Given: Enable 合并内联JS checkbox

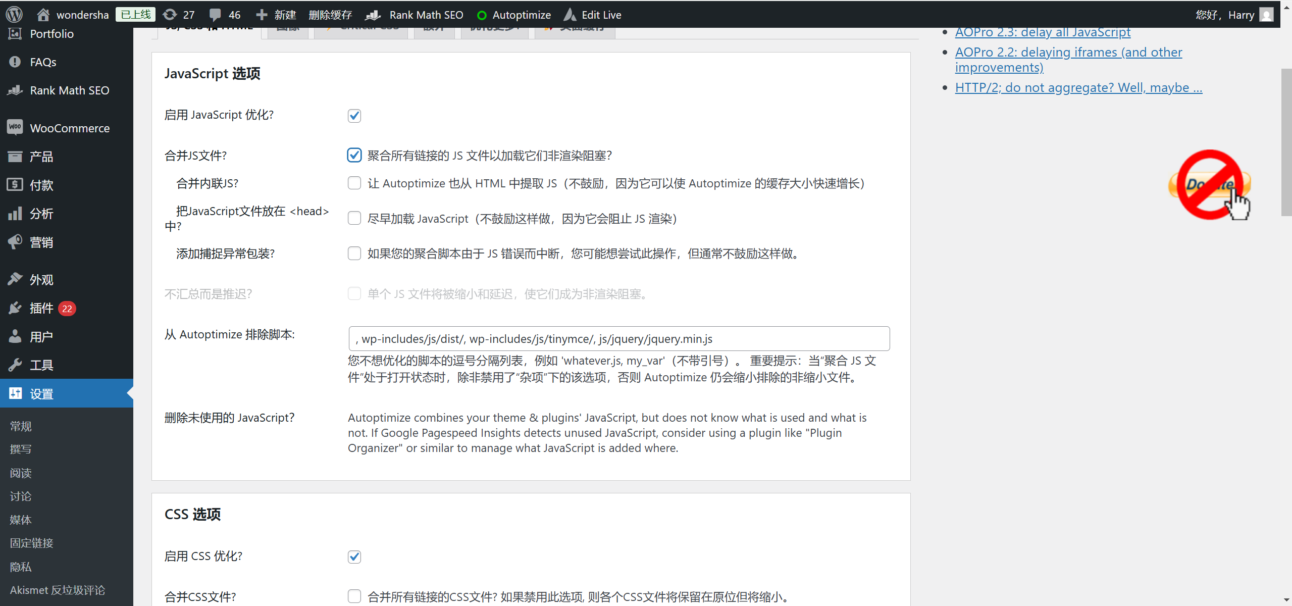Looking at the screenshot, I should [354, 183].
